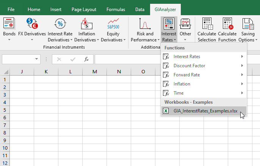The image size is (260, 166).
Task: Click the fx icon beside Interest Rates
Action: point(166,57)
